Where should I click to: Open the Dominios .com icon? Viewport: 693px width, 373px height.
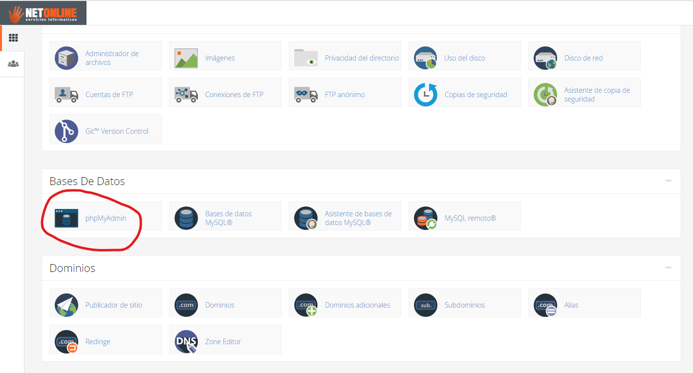186,305
